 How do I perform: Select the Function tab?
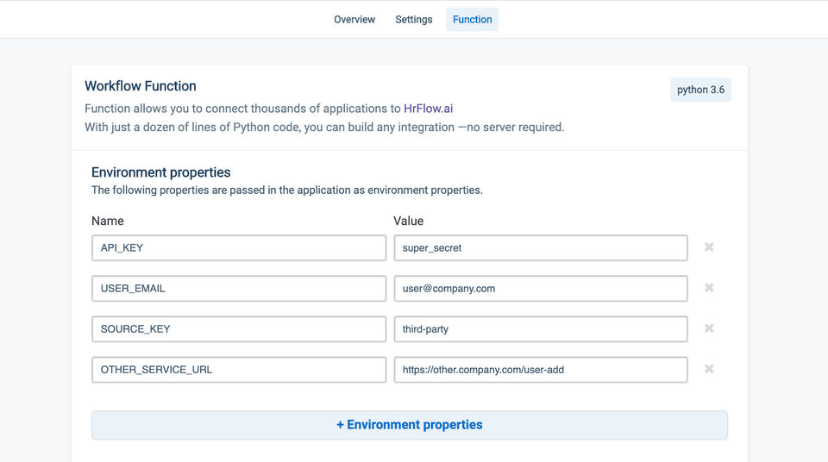pyautogui.click(x=472, y=20)
